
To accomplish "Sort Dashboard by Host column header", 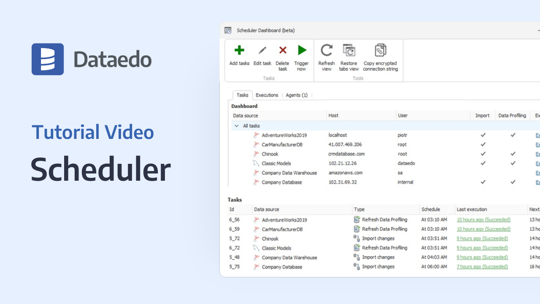I will [361, 116].
